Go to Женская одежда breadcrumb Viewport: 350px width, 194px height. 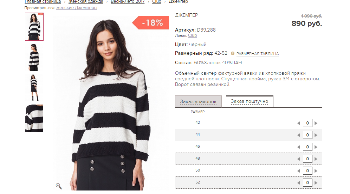[86, 1]
